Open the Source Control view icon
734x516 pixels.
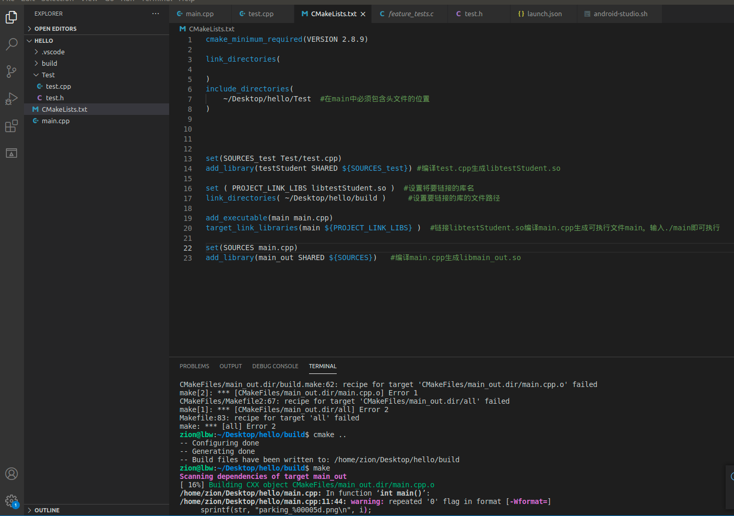(11, 72)
